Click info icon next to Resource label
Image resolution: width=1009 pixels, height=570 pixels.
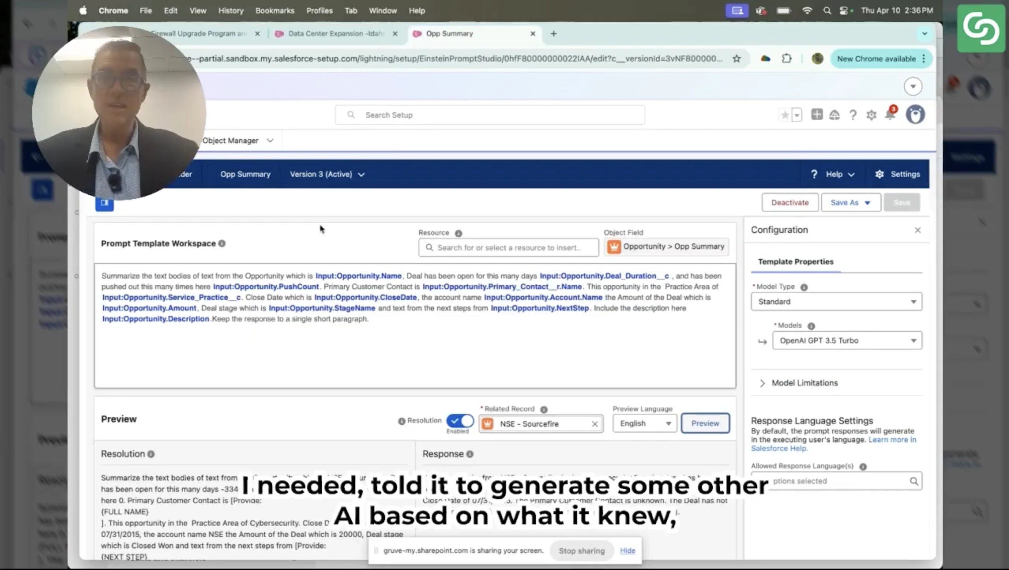[x=458, y=233]
